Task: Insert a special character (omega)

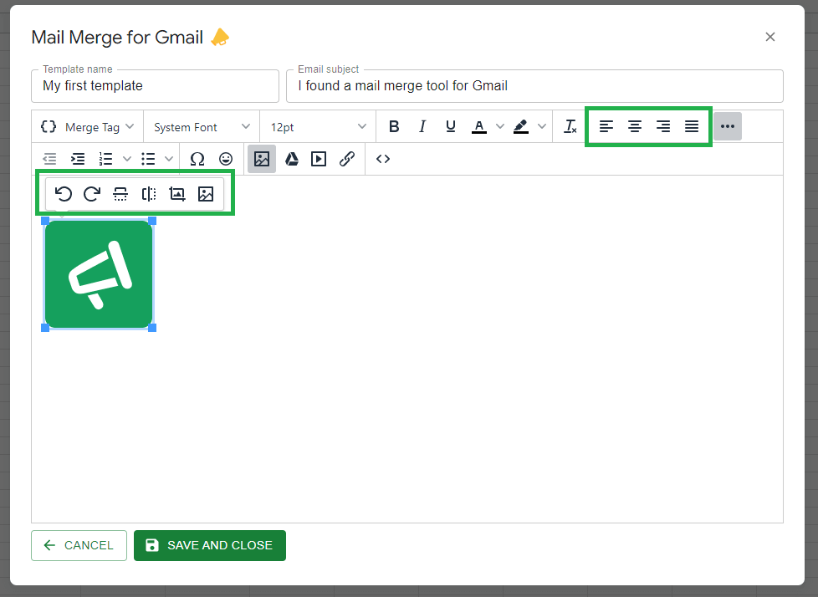Action: (197, 159)
